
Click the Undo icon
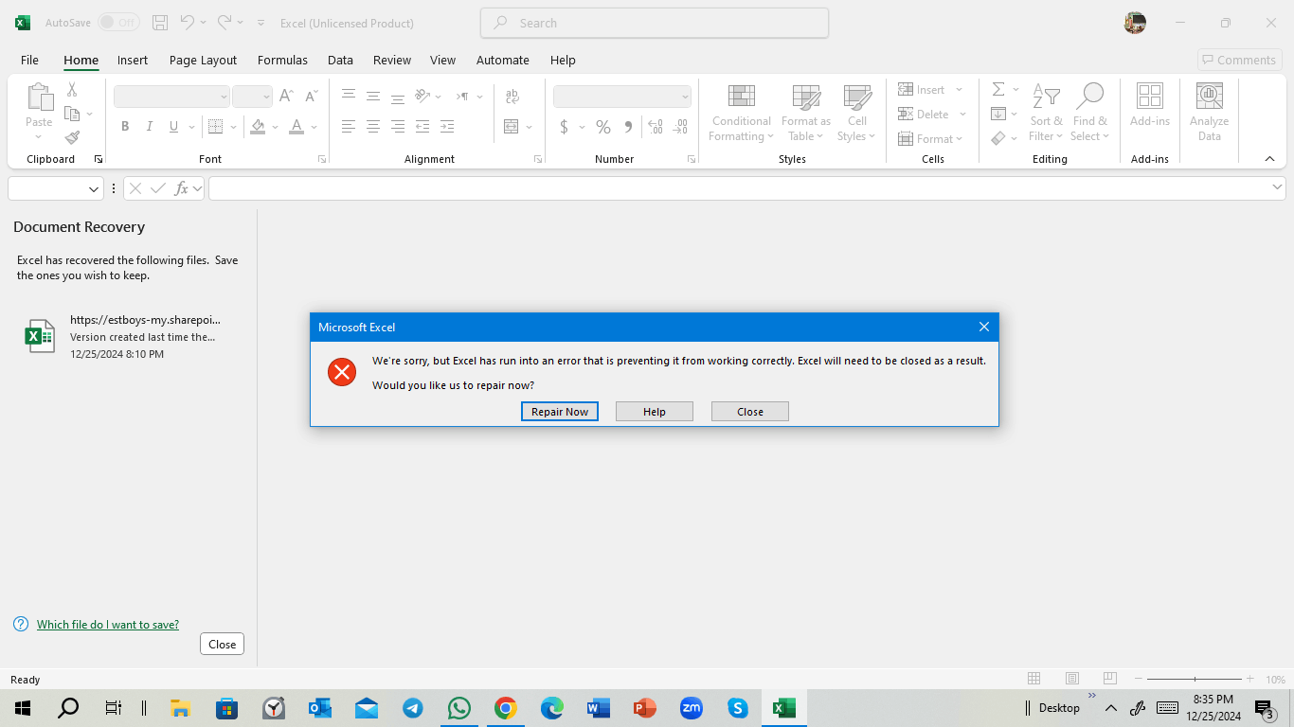point(188,22)
